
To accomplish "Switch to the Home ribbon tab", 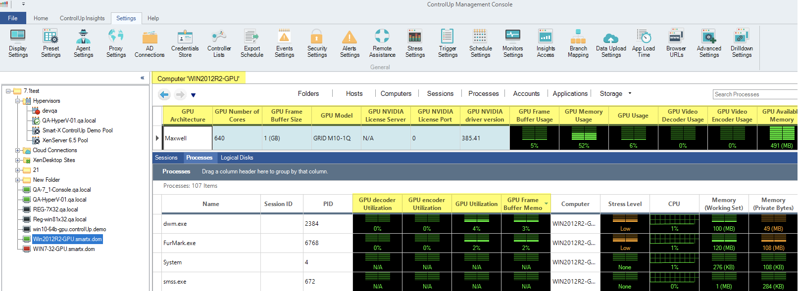I will (41, 18).
